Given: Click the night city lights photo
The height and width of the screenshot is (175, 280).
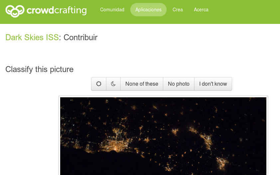Looking at the screenshot, I should click(x=163, y=136).
